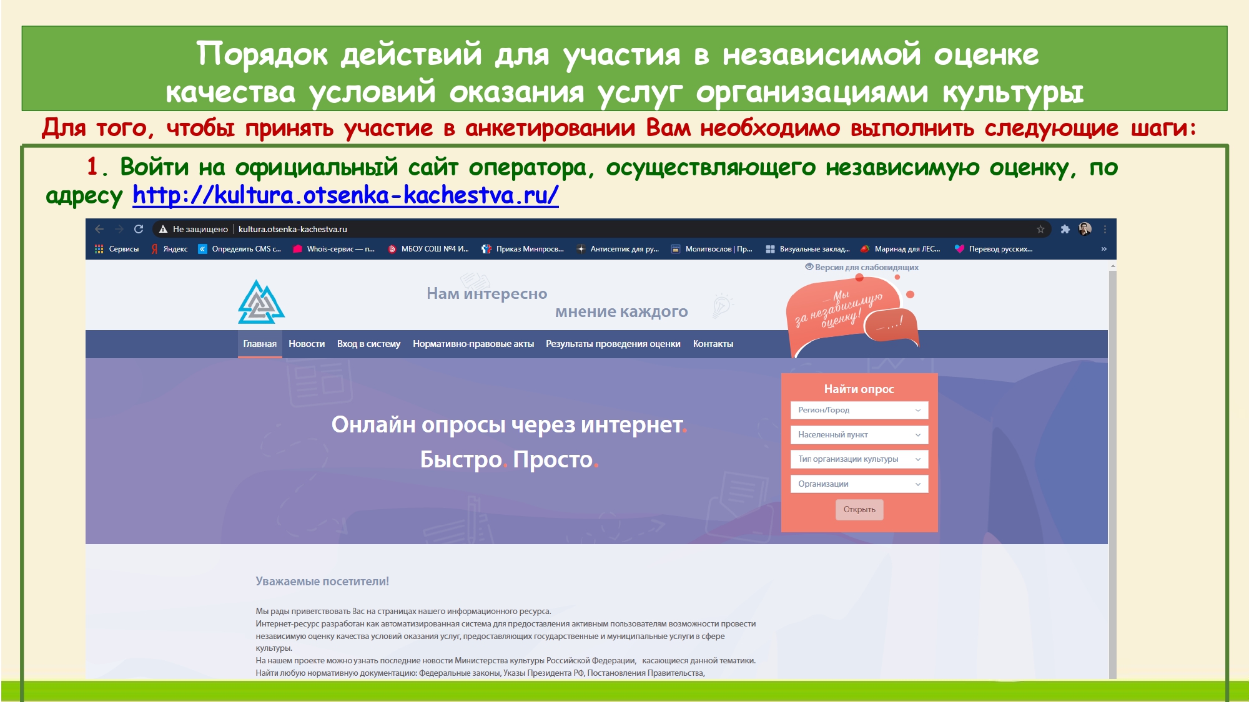Open the Визуальные заклад bookmark
The image size is (1249, 702).
(807, 249)
